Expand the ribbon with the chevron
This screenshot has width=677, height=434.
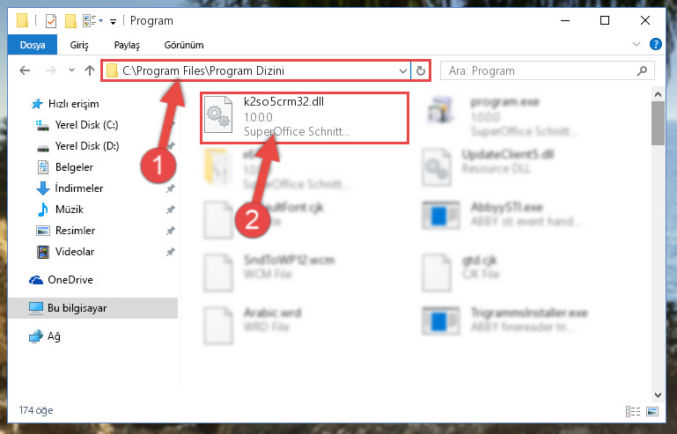pos(636,44)
